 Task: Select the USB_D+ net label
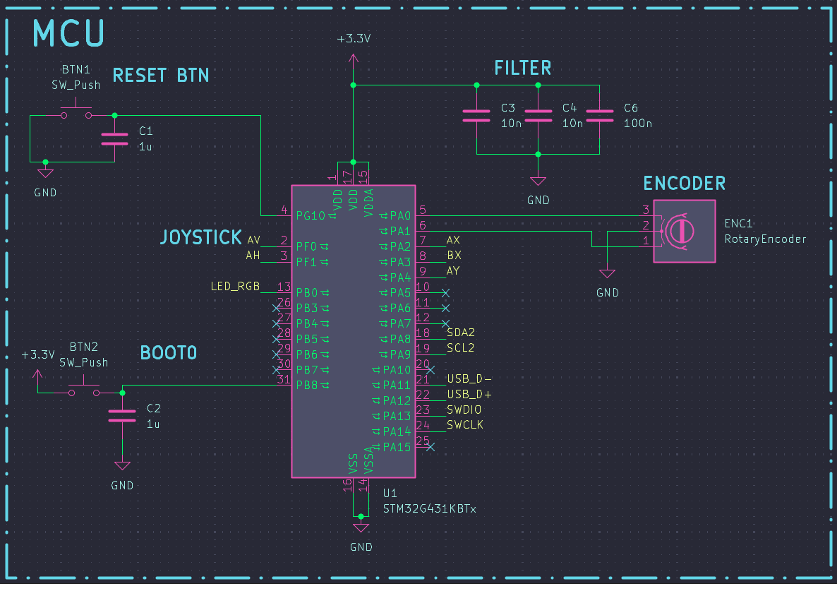point(469,395)
